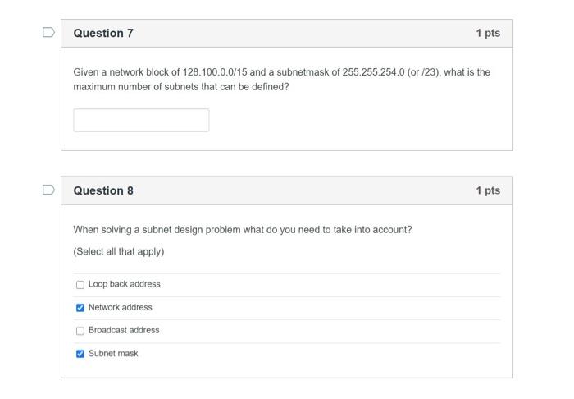Click the 'Network address' option label
The height and width of the screenshot is (399, 574).
(120, 307)
